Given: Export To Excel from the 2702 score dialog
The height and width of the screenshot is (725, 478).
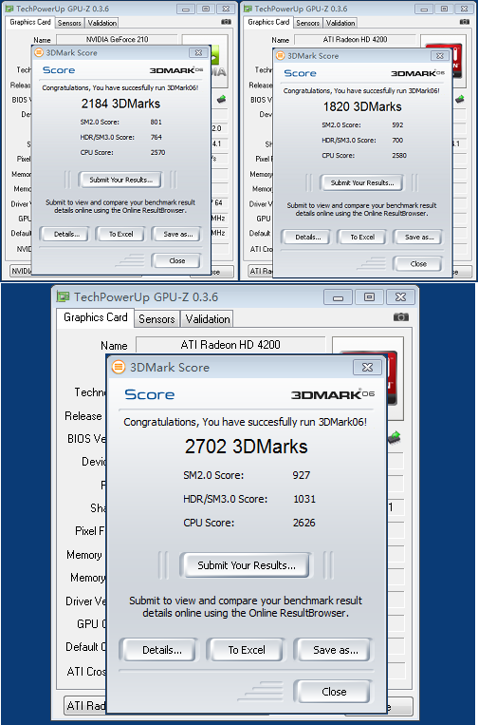Looking at the screenshot, I should point(247,650).
